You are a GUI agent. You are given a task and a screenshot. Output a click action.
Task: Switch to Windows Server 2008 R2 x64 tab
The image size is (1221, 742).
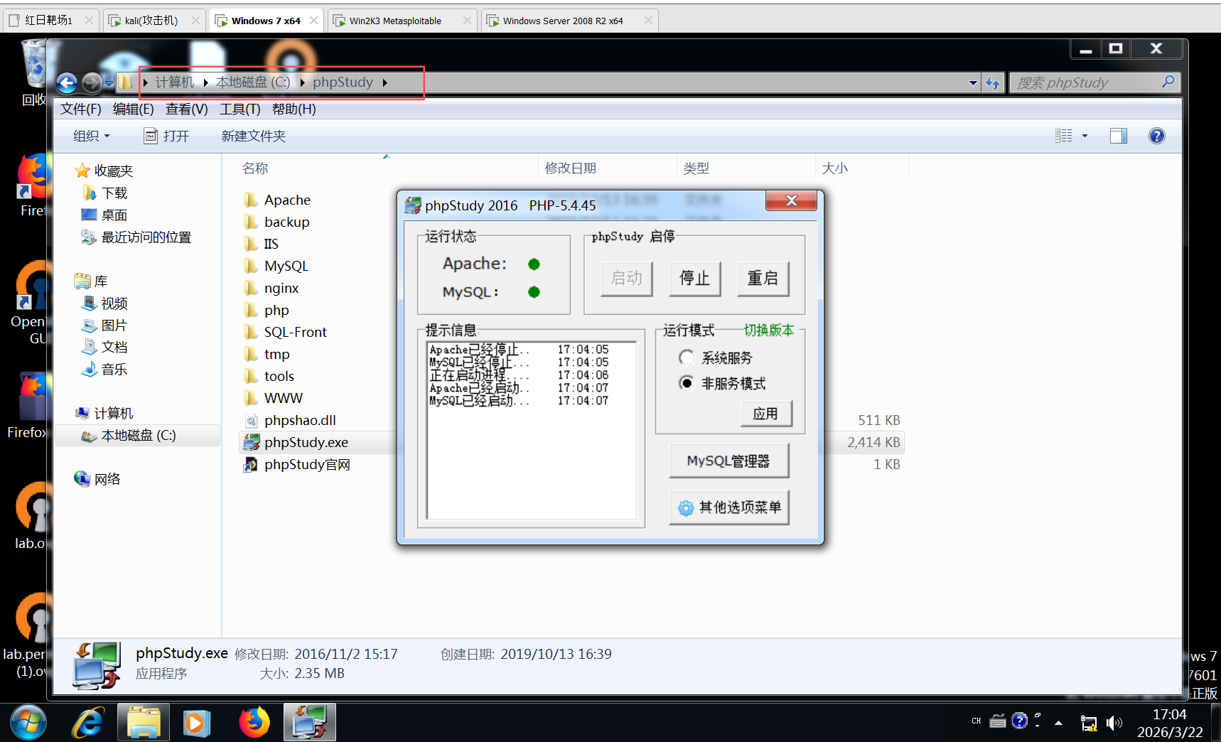click(569, 21)
